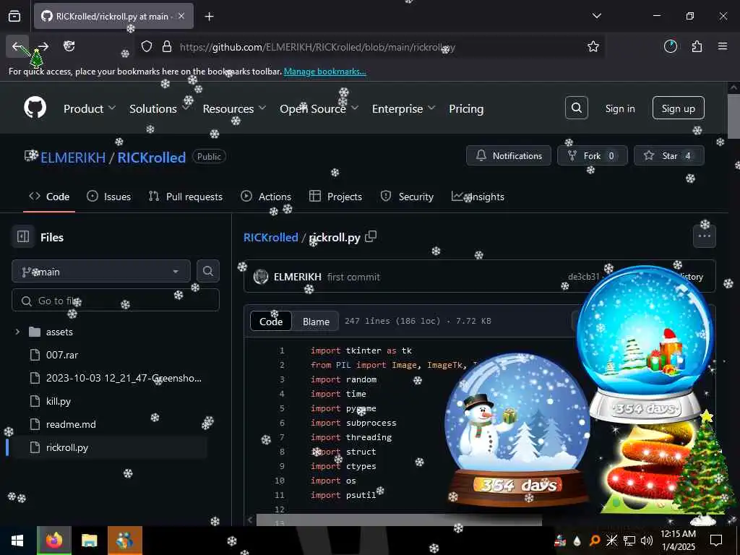
Task: Click the file tree search icon
Action: tap(207, 271)
